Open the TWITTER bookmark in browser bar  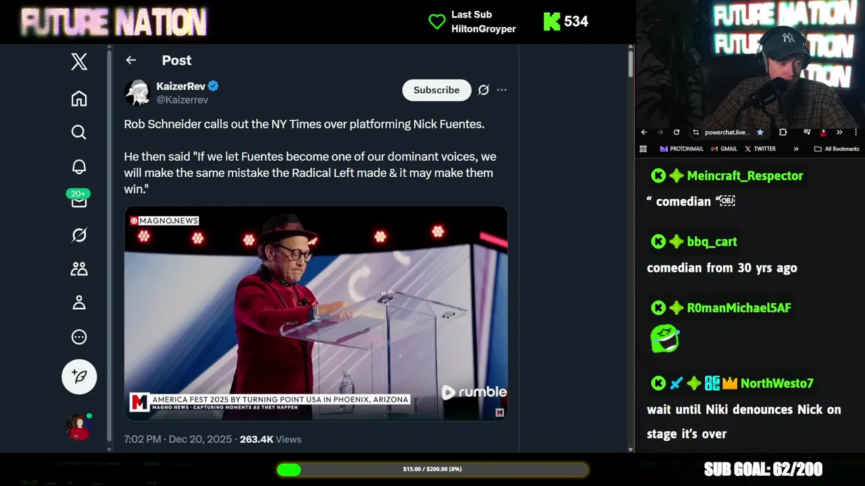coord(760,148)
